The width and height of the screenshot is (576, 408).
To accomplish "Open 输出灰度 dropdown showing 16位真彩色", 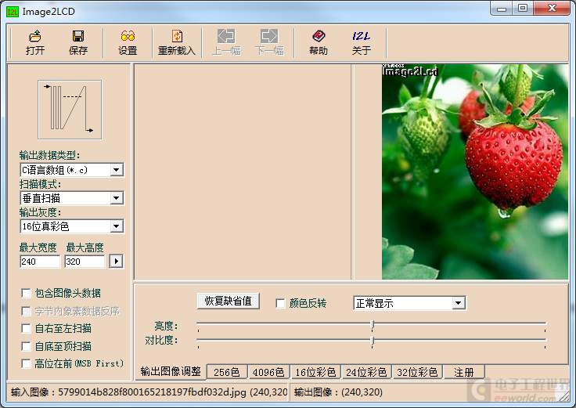I will (72, 226).
